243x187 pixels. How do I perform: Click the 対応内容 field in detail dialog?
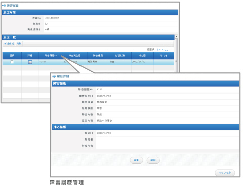[x=168, y=146]
